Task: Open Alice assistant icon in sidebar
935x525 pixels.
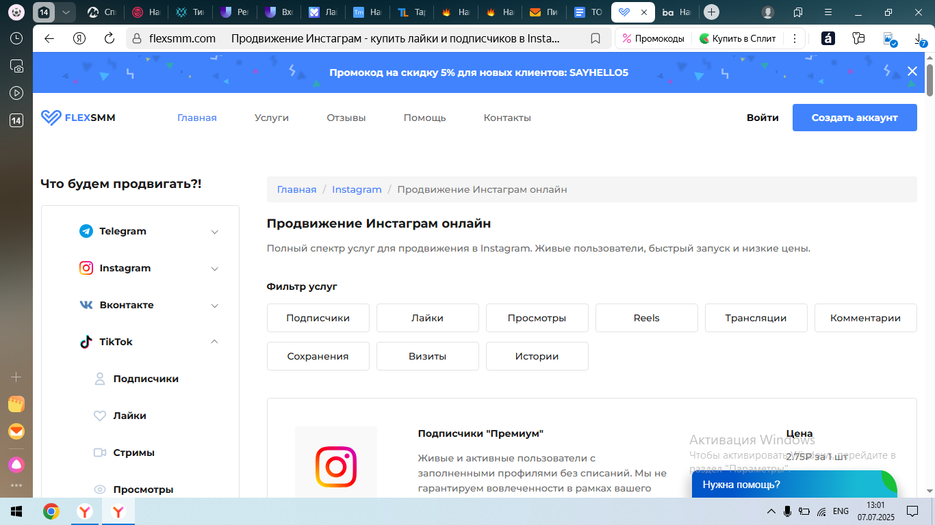Action: 16,464
